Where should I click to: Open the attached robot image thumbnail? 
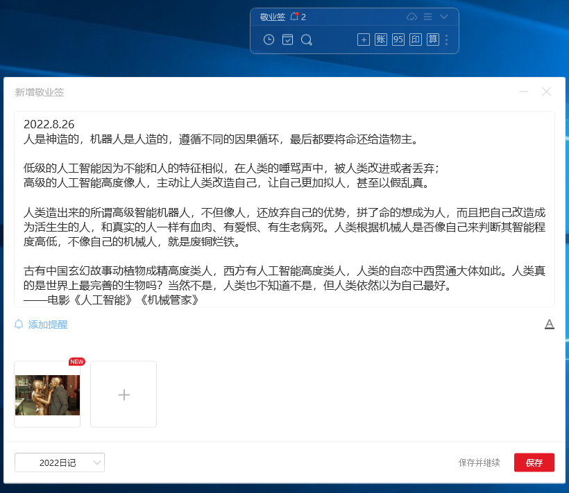pos(47,395)
